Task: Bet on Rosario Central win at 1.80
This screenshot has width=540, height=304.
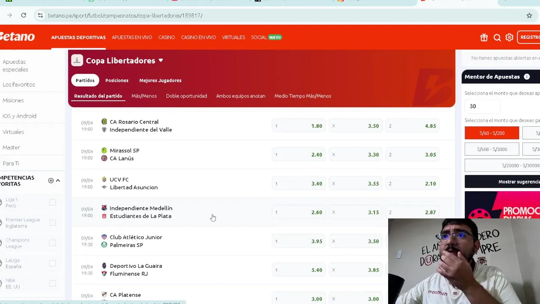Action: coord(299,126)
